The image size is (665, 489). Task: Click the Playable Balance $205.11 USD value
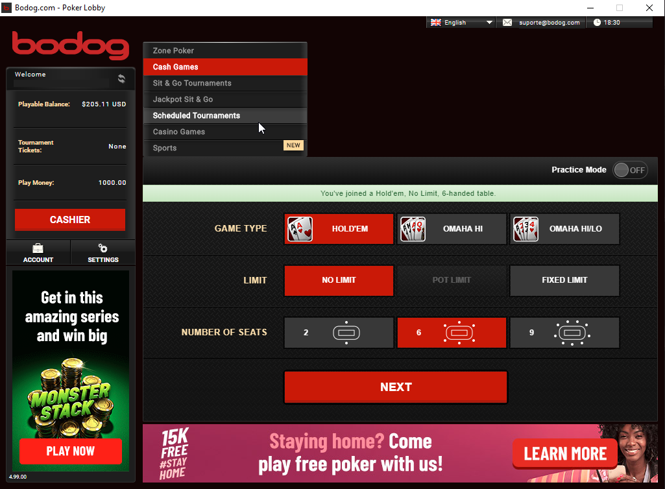point(104,104)
